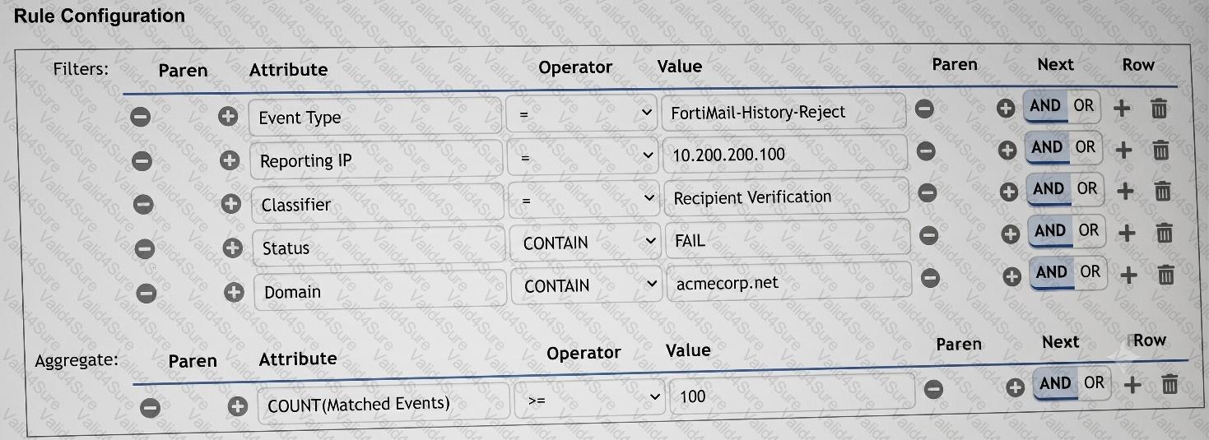Remove the Classifier row with trash icon
The width and height of the screenshot is (1209, 440).
1162,191
